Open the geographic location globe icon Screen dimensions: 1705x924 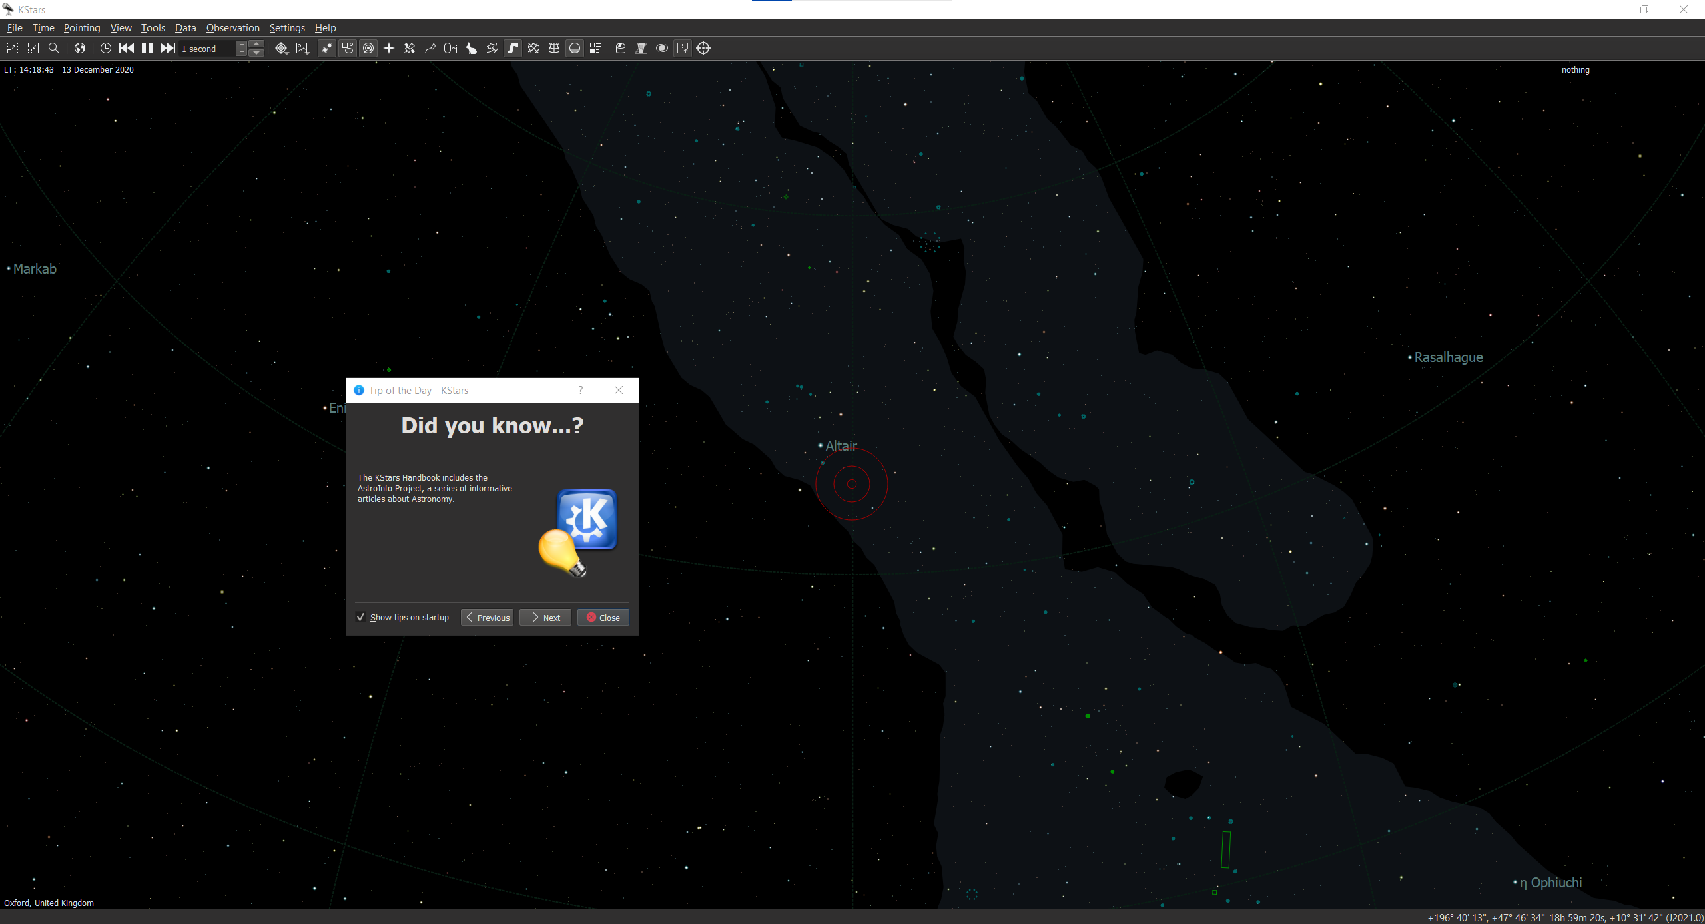[x=80, y=48]
